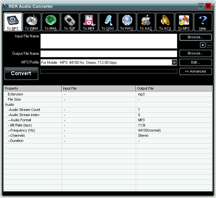This screenshot has height=198, width=216.
Task: Select the --Duration property row
Action: pos(108,141)
